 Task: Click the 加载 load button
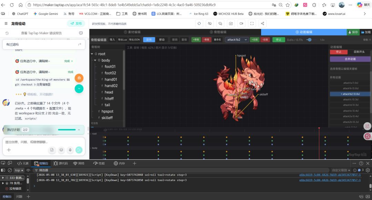click(366, 32)
